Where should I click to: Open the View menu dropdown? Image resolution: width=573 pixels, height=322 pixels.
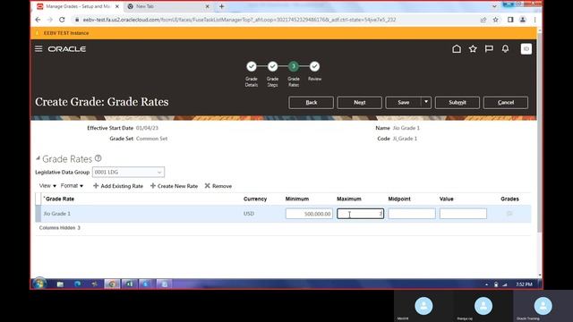pyautogui.click(x=47, y=186)
